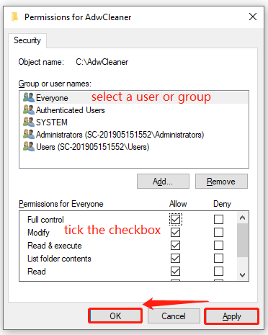Click the permissions list scroll down arrow
The image size is (268, 335).
(242, 274)
